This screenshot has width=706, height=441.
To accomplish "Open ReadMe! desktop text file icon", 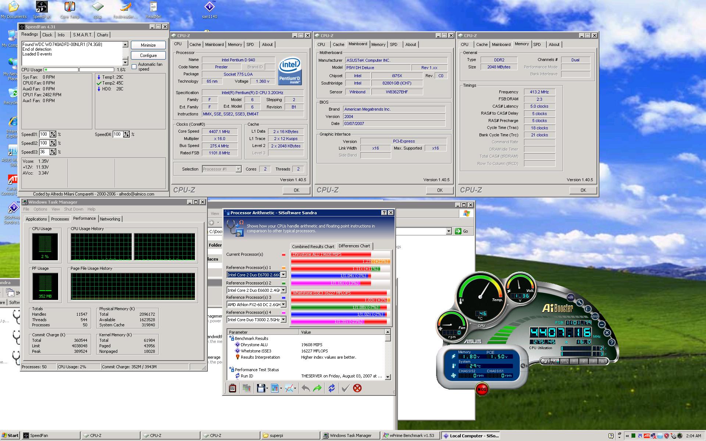I will pyautogui.click(x=153, y=10).
